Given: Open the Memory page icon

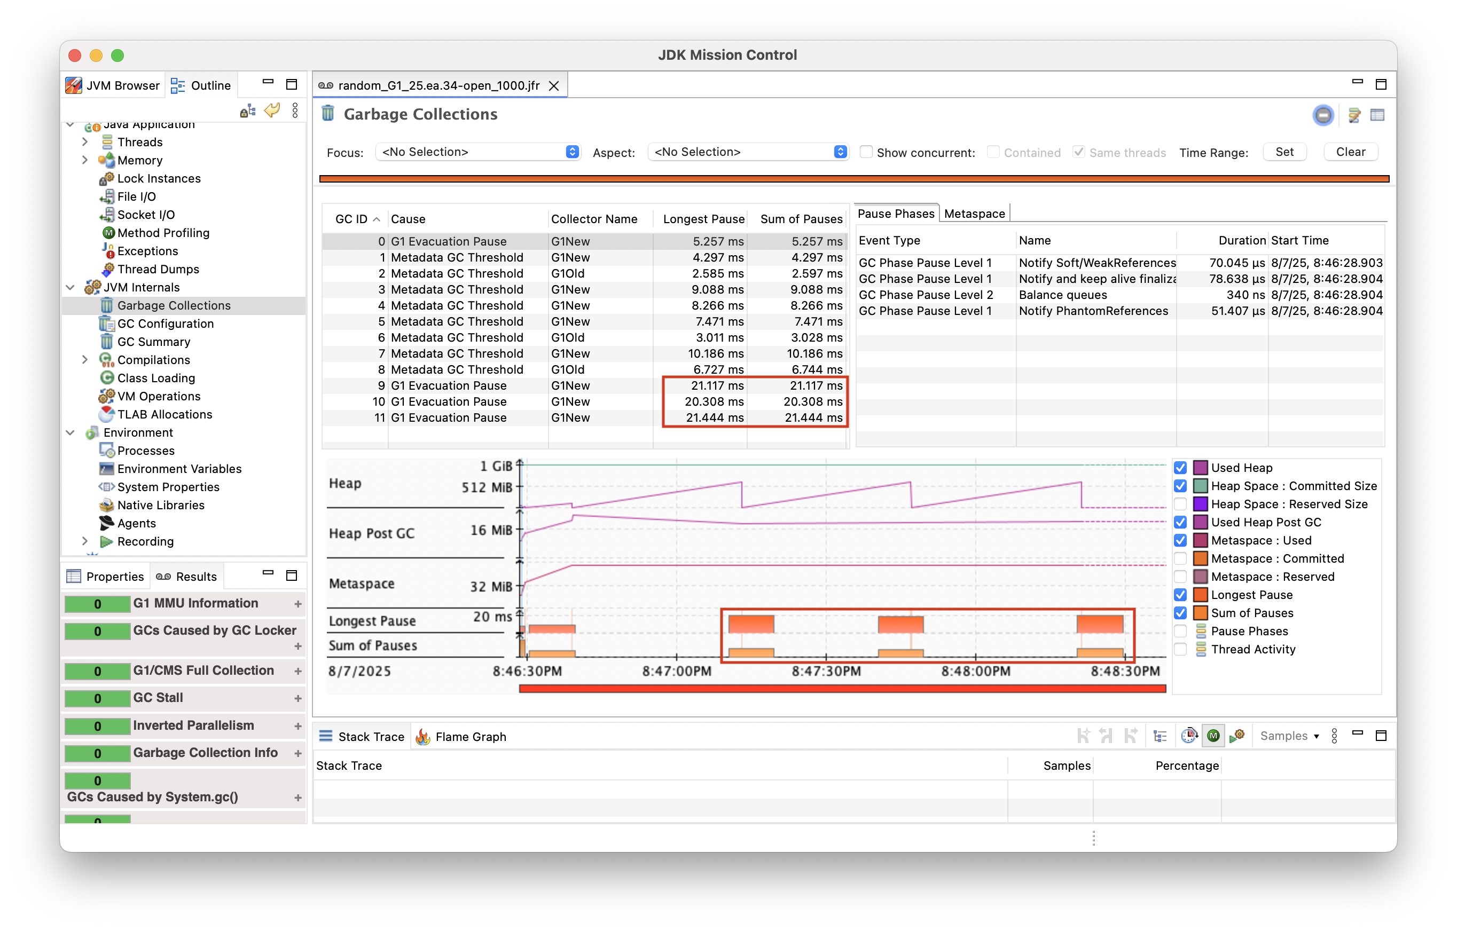Looking at the screenshot, I should pos(107,160).
